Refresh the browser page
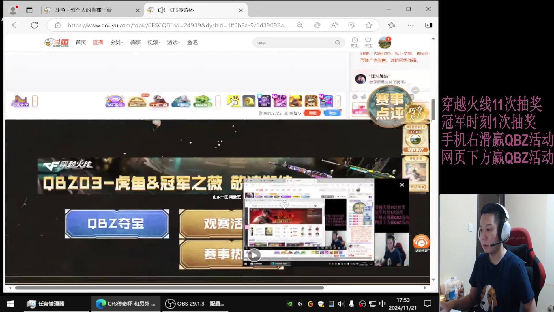This screenshot has width=554, height=312. [x=35, y=25]
